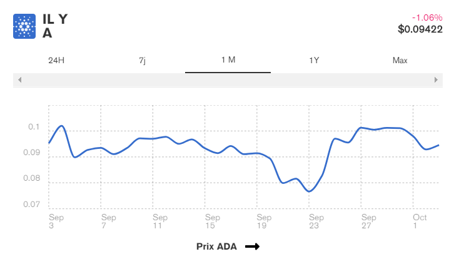The height and width of the screenshot is (264, 454).
Task: Click the Oct 1 date marker
Action: tap(419, 221)
